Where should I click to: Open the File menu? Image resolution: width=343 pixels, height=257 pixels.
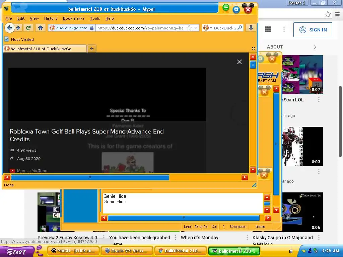9,18
